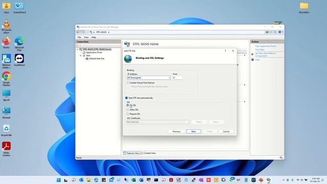This screenshot has height=184, width=327.
Task: Select Sites node in Connections tree
Action: click(88, 56)
